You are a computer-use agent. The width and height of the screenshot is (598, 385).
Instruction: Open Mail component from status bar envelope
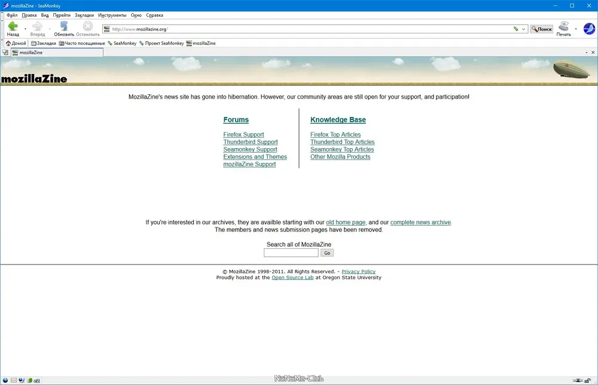point(14,380)
